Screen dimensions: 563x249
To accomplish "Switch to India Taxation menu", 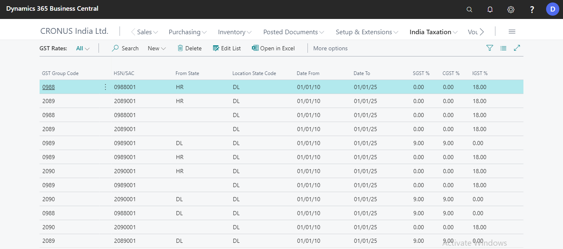I will pos(431,32).
